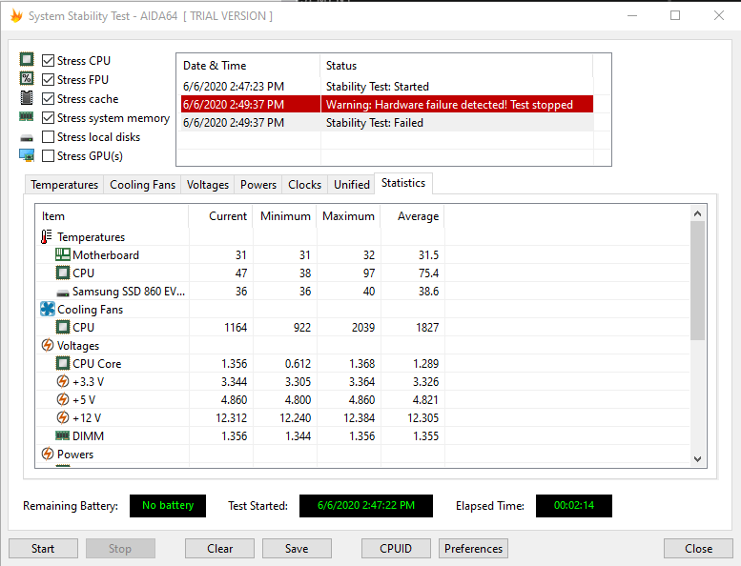Click the DIMM average voltage 1.355
The image size is (741, 566).
pos(425,436)
